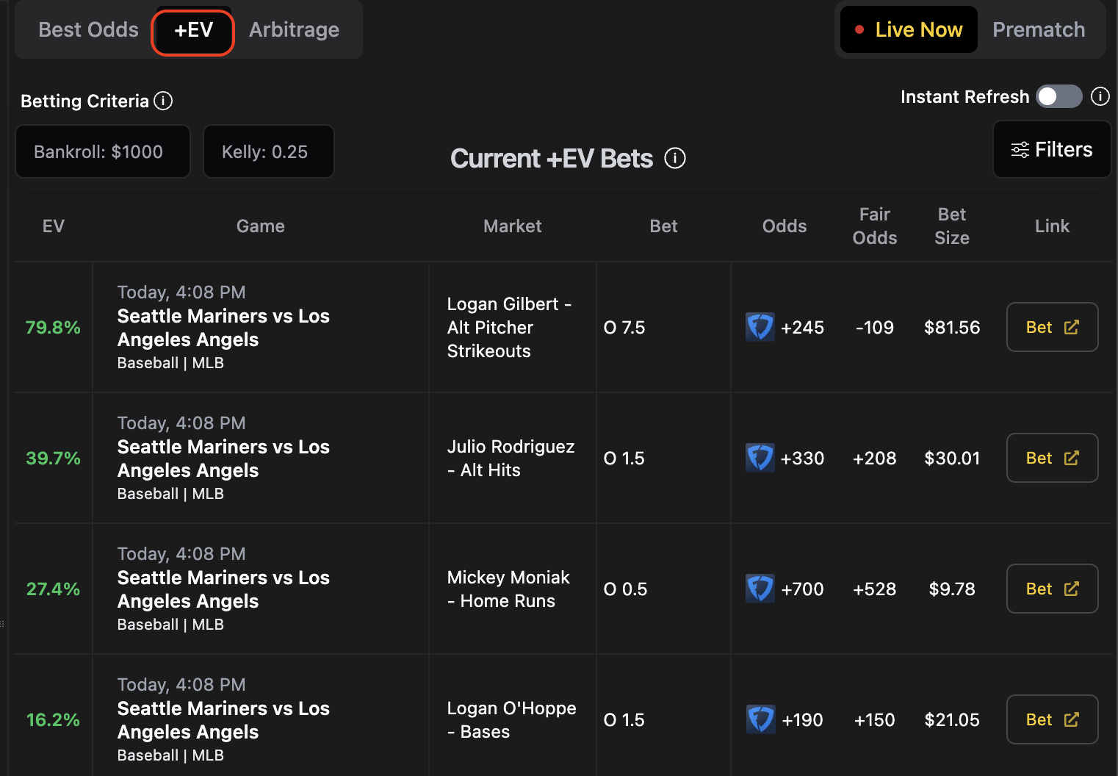The width and height of the screenshot is (1118, 776).
Task: Click the O 0.5 bet cell
Action: tap(625, 589)
